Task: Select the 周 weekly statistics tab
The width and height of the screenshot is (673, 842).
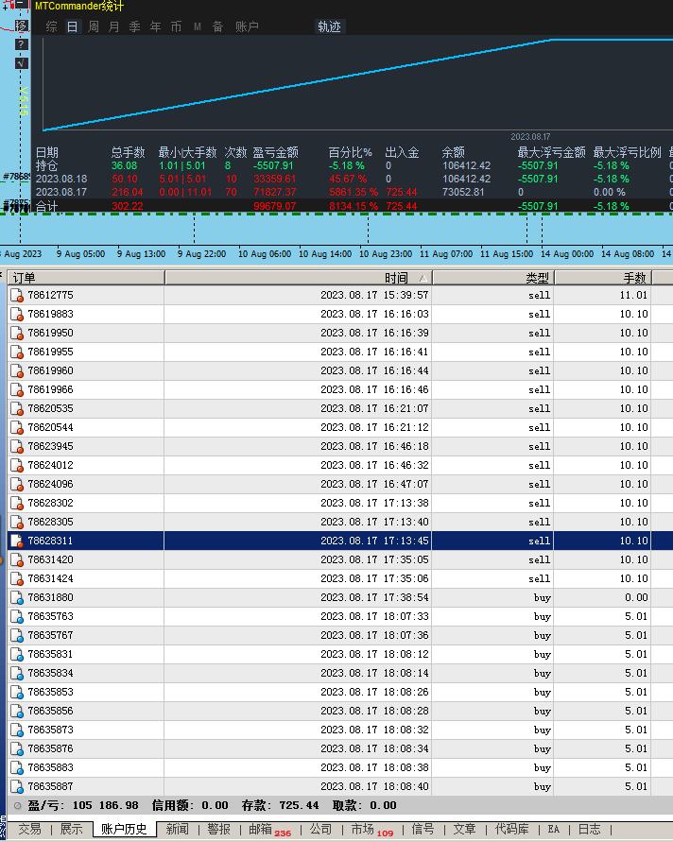Action: (x=94, y=26)
